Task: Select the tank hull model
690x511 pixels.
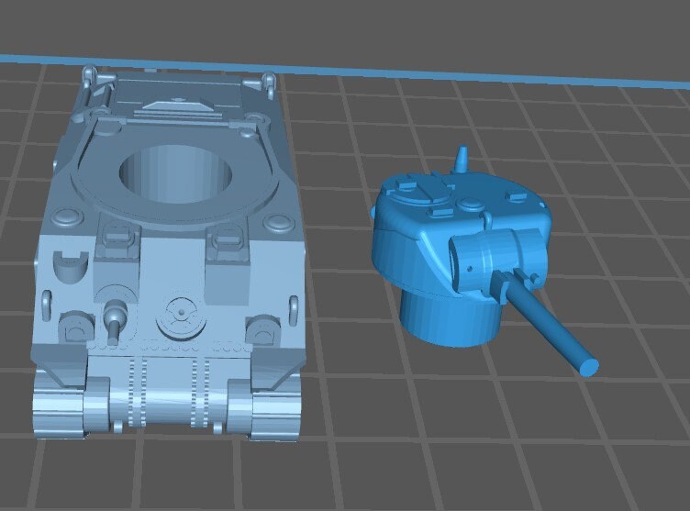Action: coord(170,275)
